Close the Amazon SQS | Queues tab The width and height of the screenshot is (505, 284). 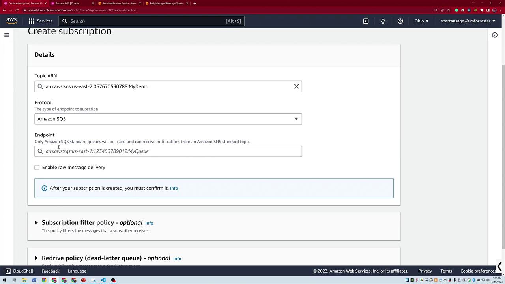93,3
